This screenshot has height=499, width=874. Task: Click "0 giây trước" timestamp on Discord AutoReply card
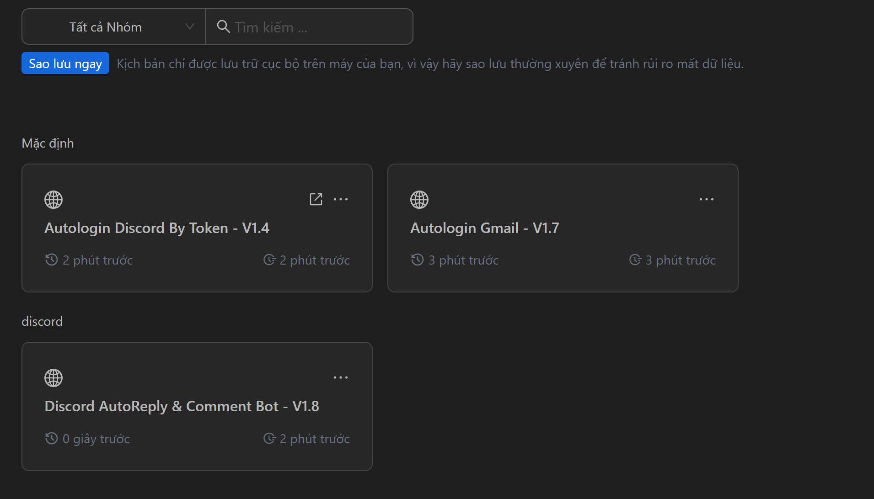pos(96,439)
